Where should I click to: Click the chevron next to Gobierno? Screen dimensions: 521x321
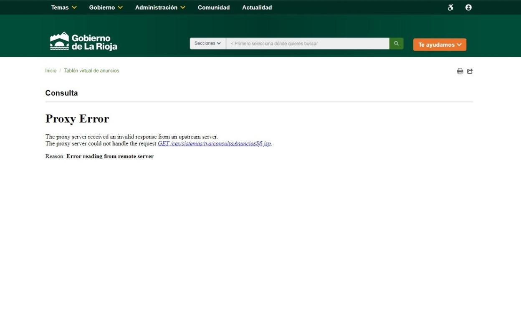click(x=120, y=8)
